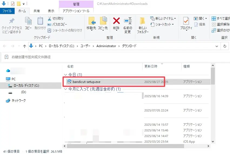Open recent locations dropdown arrow

19,46
